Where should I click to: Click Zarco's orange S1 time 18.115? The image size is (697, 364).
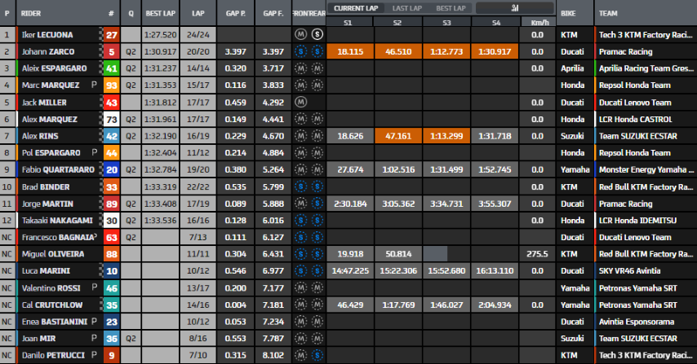click(350, 51)
